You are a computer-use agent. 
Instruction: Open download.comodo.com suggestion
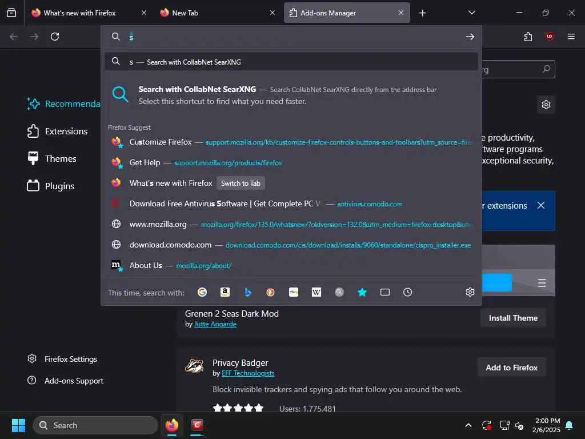click(x=291, y=245)
